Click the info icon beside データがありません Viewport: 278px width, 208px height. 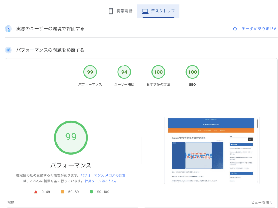point(235,29)
